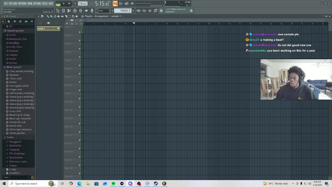Click the microphone recording icon

tap(92, 11)
